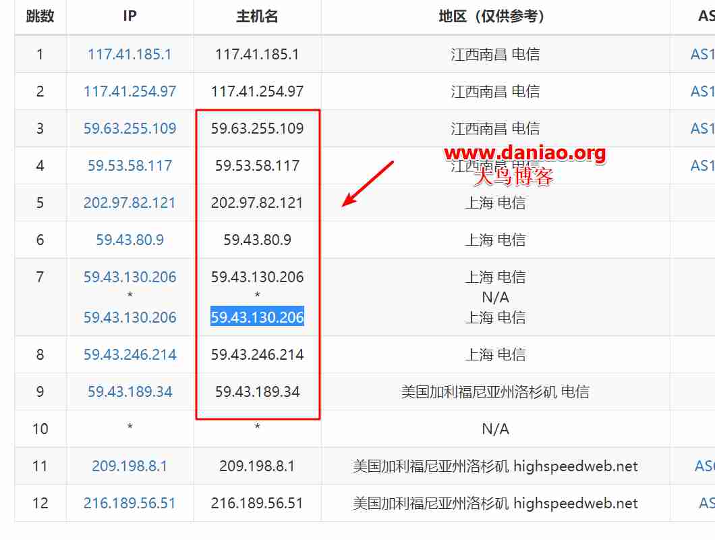
Task: Open IP link 117.41.254.97
Action: tap(130, 91)
